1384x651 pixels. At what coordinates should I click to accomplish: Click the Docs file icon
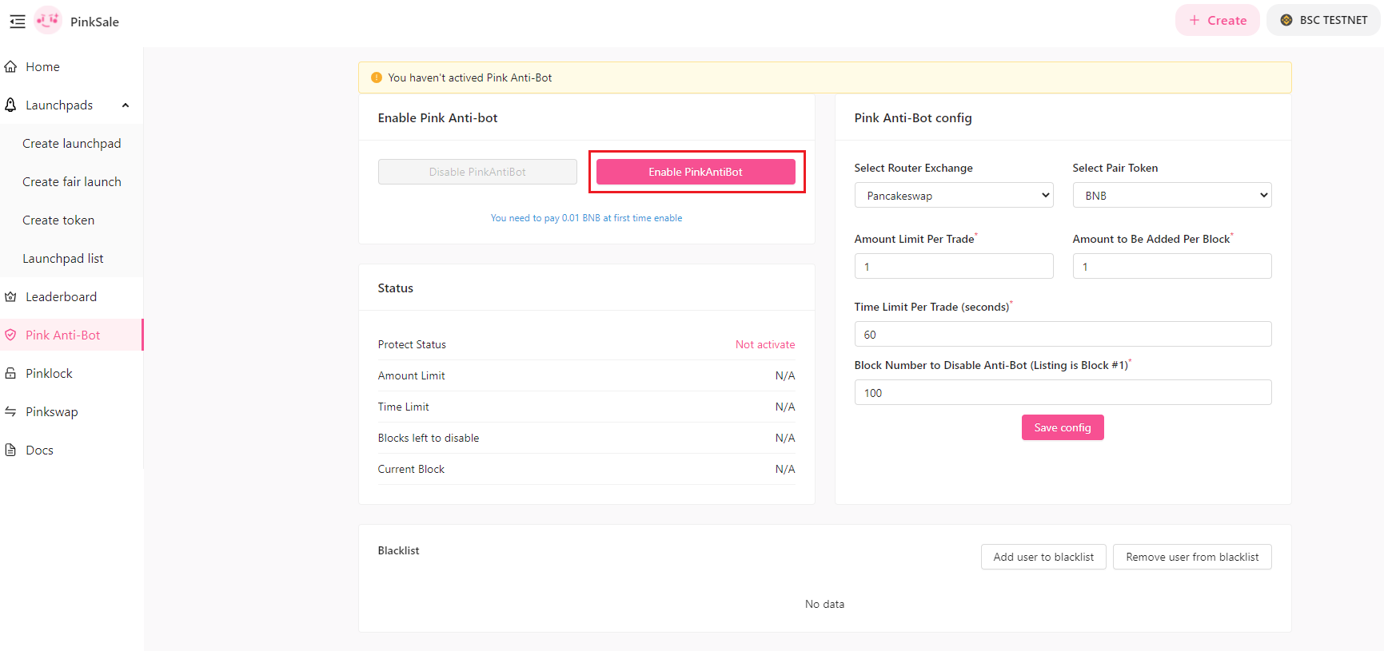pyautogui.click(x=10, y=450)
